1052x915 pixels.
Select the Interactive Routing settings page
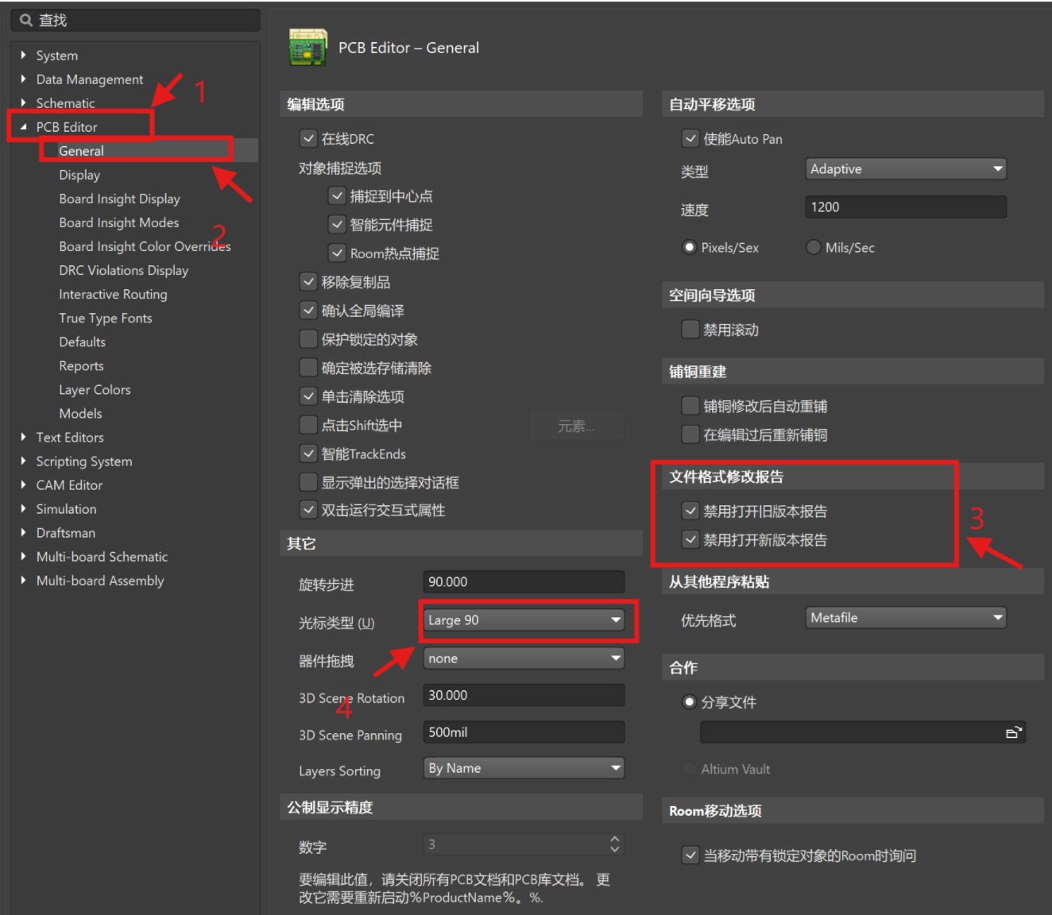pyautogui.click(x=113, y=294)
